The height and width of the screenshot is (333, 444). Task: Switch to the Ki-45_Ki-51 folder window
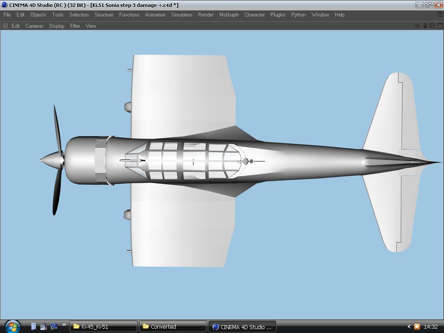tap(104, 326)
